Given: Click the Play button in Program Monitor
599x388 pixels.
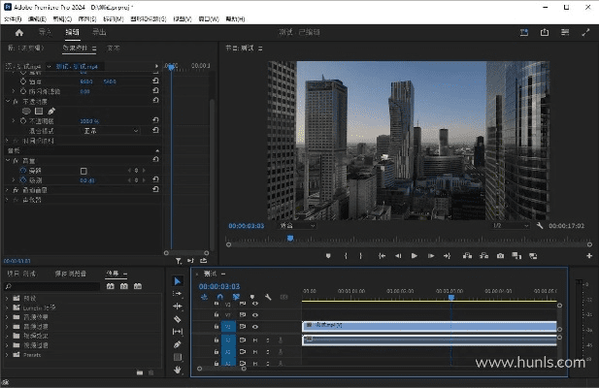Looking at the screenshot, I should [x=415, y=256].
